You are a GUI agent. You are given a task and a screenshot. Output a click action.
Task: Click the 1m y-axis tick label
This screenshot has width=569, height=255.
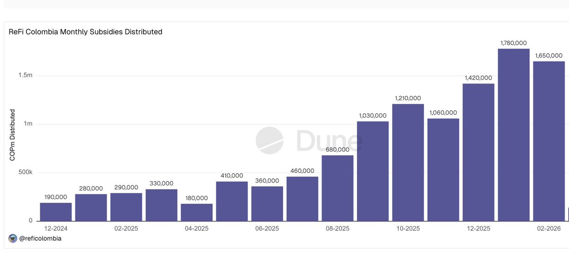coord(28,124)
